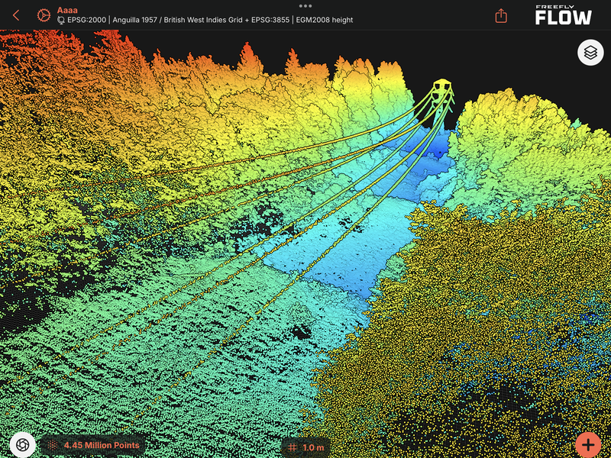Image resolution: width=611 pixels, height=458 pixels.
Task: Tap the Freefly Flow logo
Action: (x=563, y=15)
